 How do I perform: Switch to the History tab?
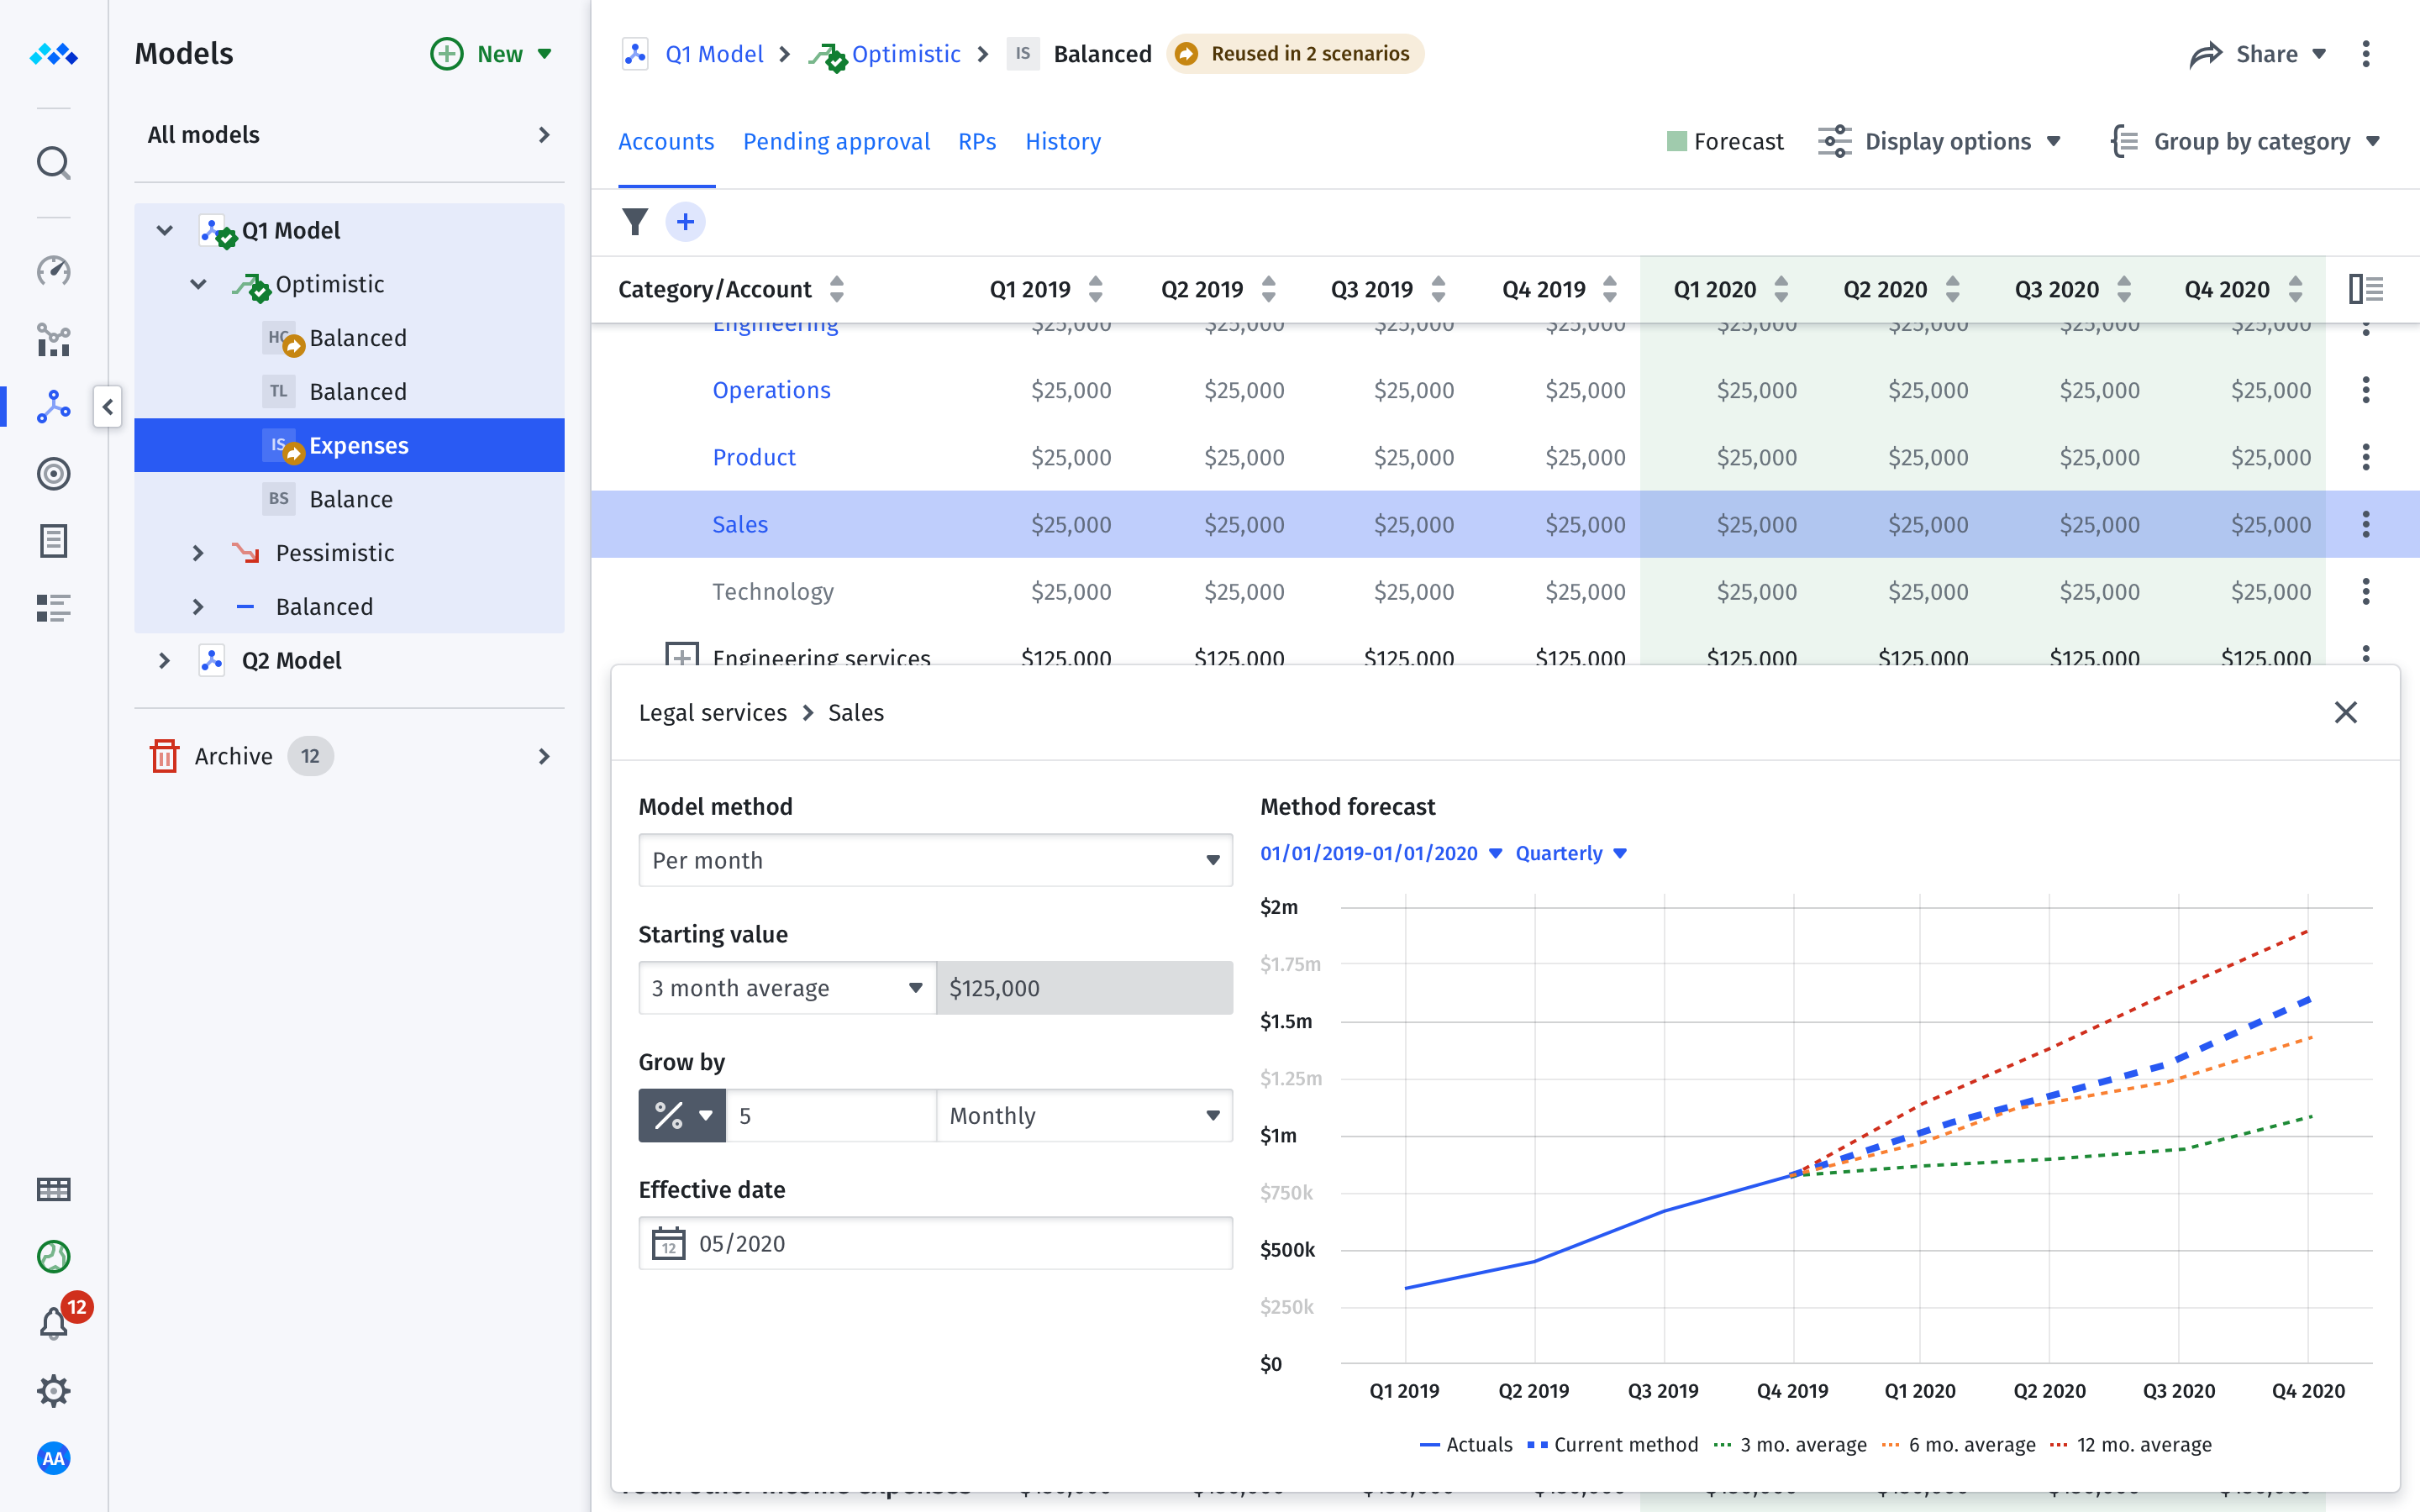[1062, 141]
